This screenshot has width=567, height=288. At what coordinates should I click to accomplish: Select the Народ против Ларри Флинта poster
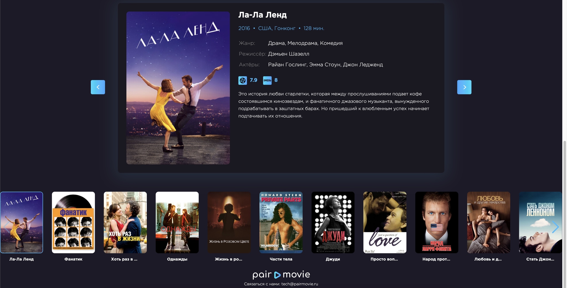pyautogui.click(x=437, y=222)
